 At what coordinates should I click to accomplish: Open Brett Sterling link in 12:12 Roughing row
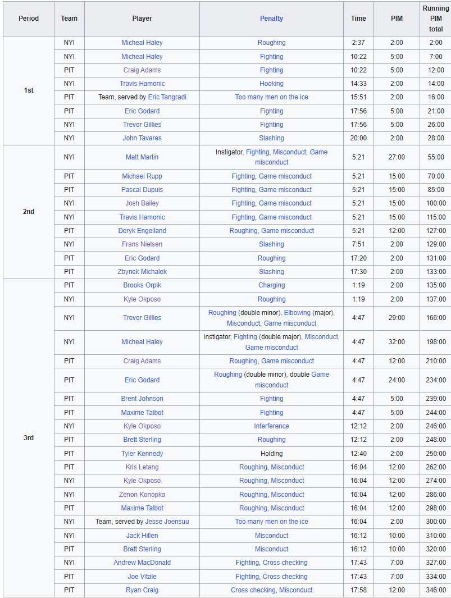142,440
